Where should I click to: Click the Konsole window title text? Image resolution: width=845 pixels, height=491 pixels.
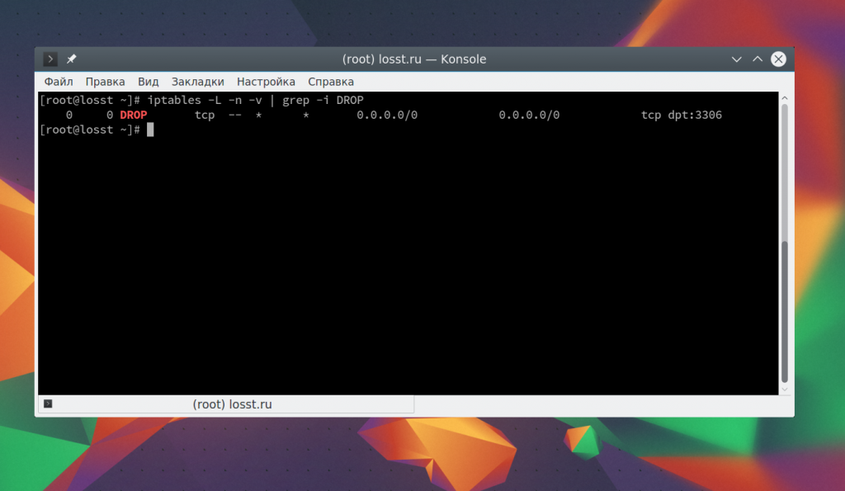(x=413, y=59)
